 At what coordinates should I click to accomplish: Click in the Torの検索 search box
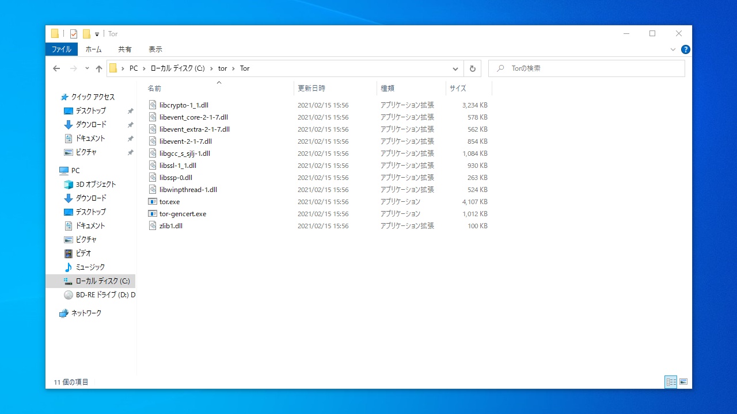click(587, 68)
